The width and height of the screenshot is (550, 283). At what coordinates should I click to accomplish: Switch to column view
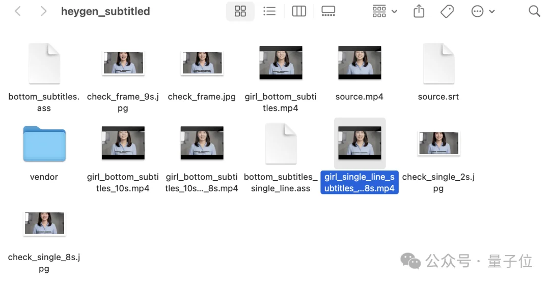coord(299,11)
